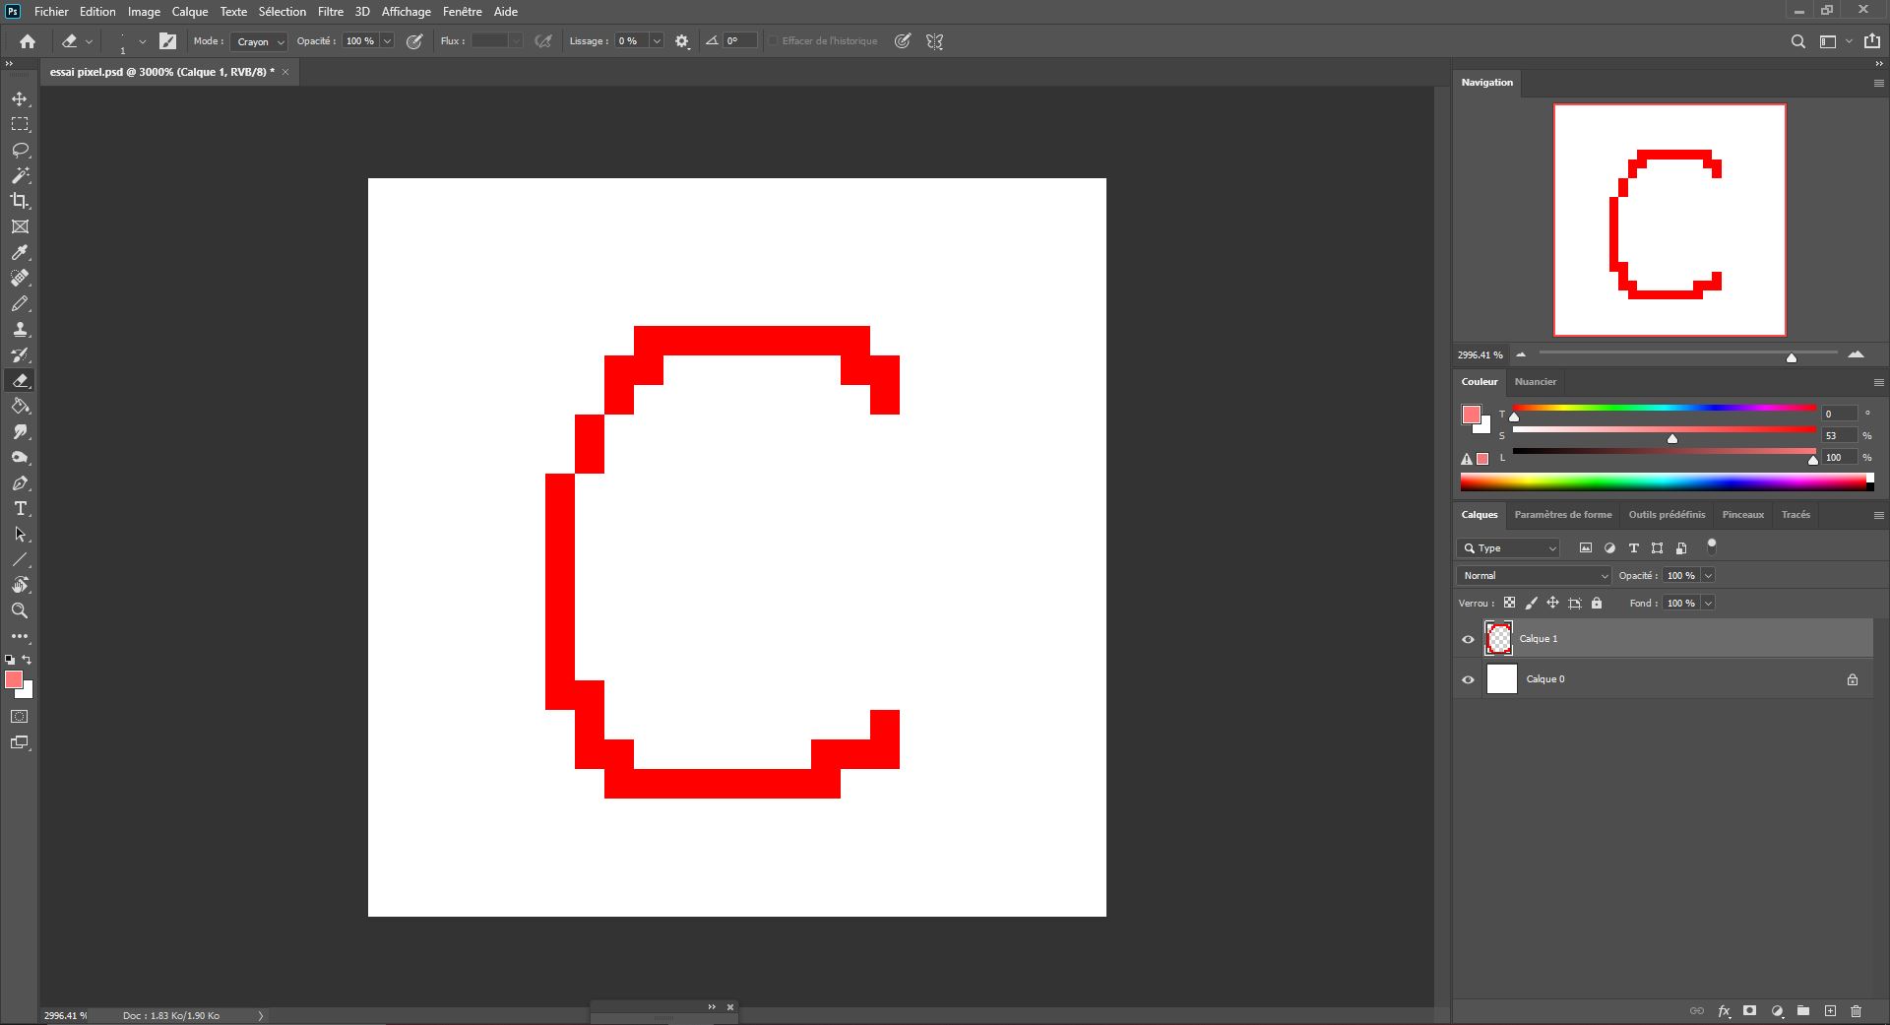Select the horizontal Type tool
The image size is (1890, 1025).
tap(20, 509)
